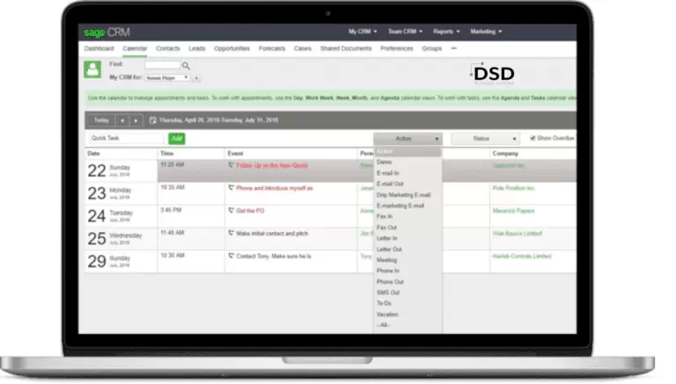Choose Vacation in the Action dropdown list
Screen dimensions: 676x384
[387, 314]
